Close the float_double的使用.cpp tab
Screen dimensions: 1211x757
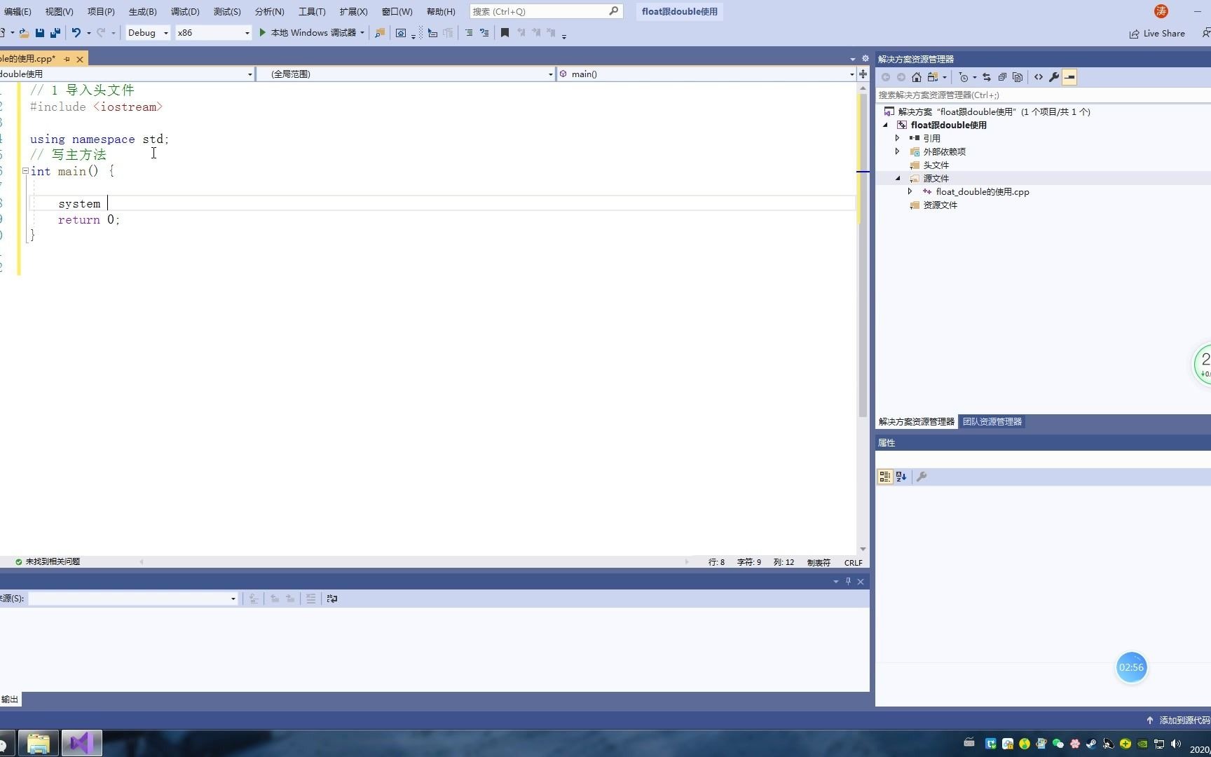80,60
